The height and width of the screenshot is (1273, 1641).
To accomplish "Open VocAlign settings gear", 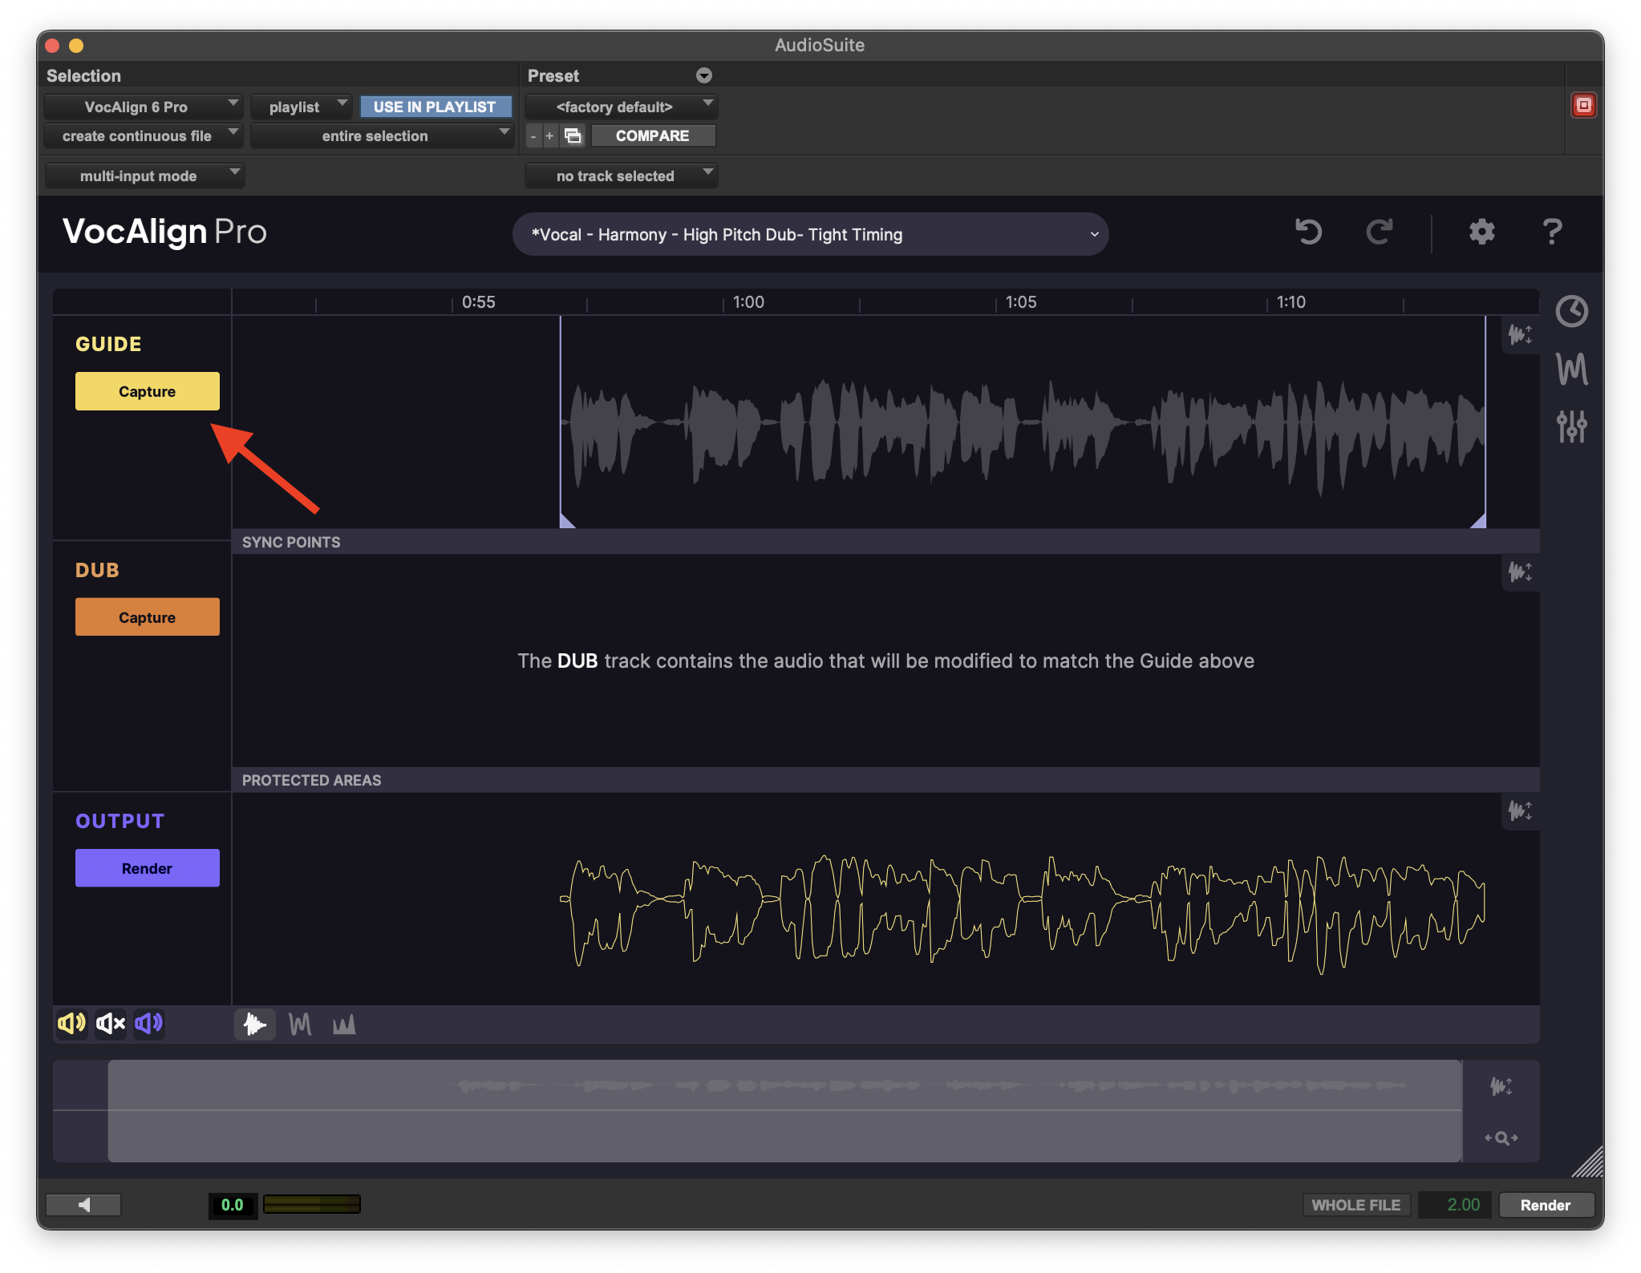I will point(1481,232).
